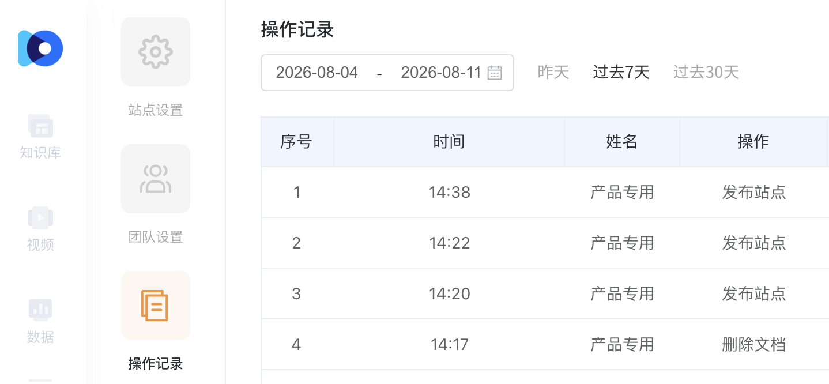Select the 昨天 quick filter
Viewport: 829px width, 384px height.
coord(553,72)
